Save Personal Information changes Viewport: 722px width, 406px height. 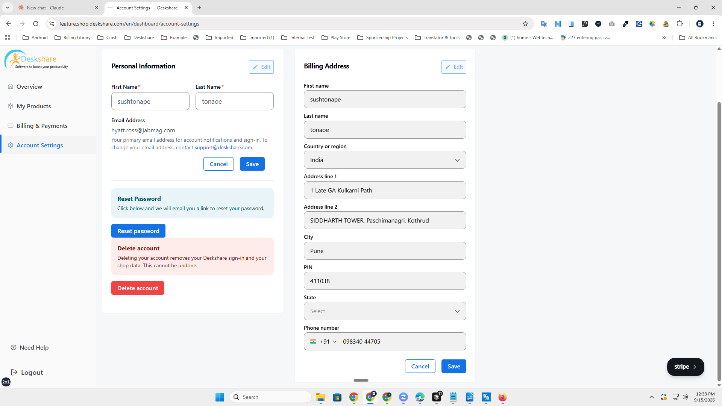click(x=252, y=164)
